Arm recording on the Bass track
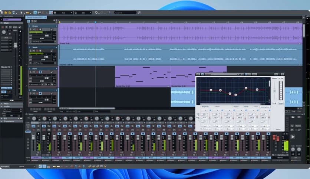The width and height of the screenshot is (310, 179). click(37, 94)
